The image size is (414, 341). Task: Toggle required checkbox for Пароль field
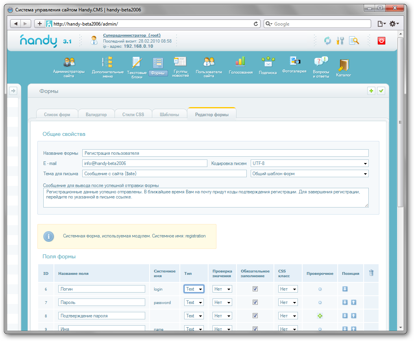(255, 302)
